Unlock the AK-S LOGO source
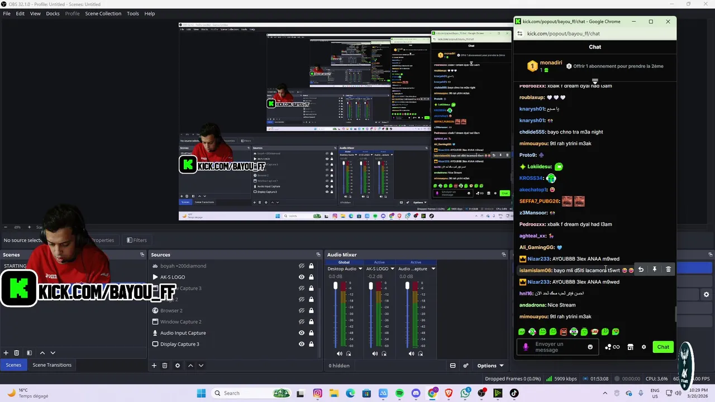The image size is (715, 402). point(311,277)
